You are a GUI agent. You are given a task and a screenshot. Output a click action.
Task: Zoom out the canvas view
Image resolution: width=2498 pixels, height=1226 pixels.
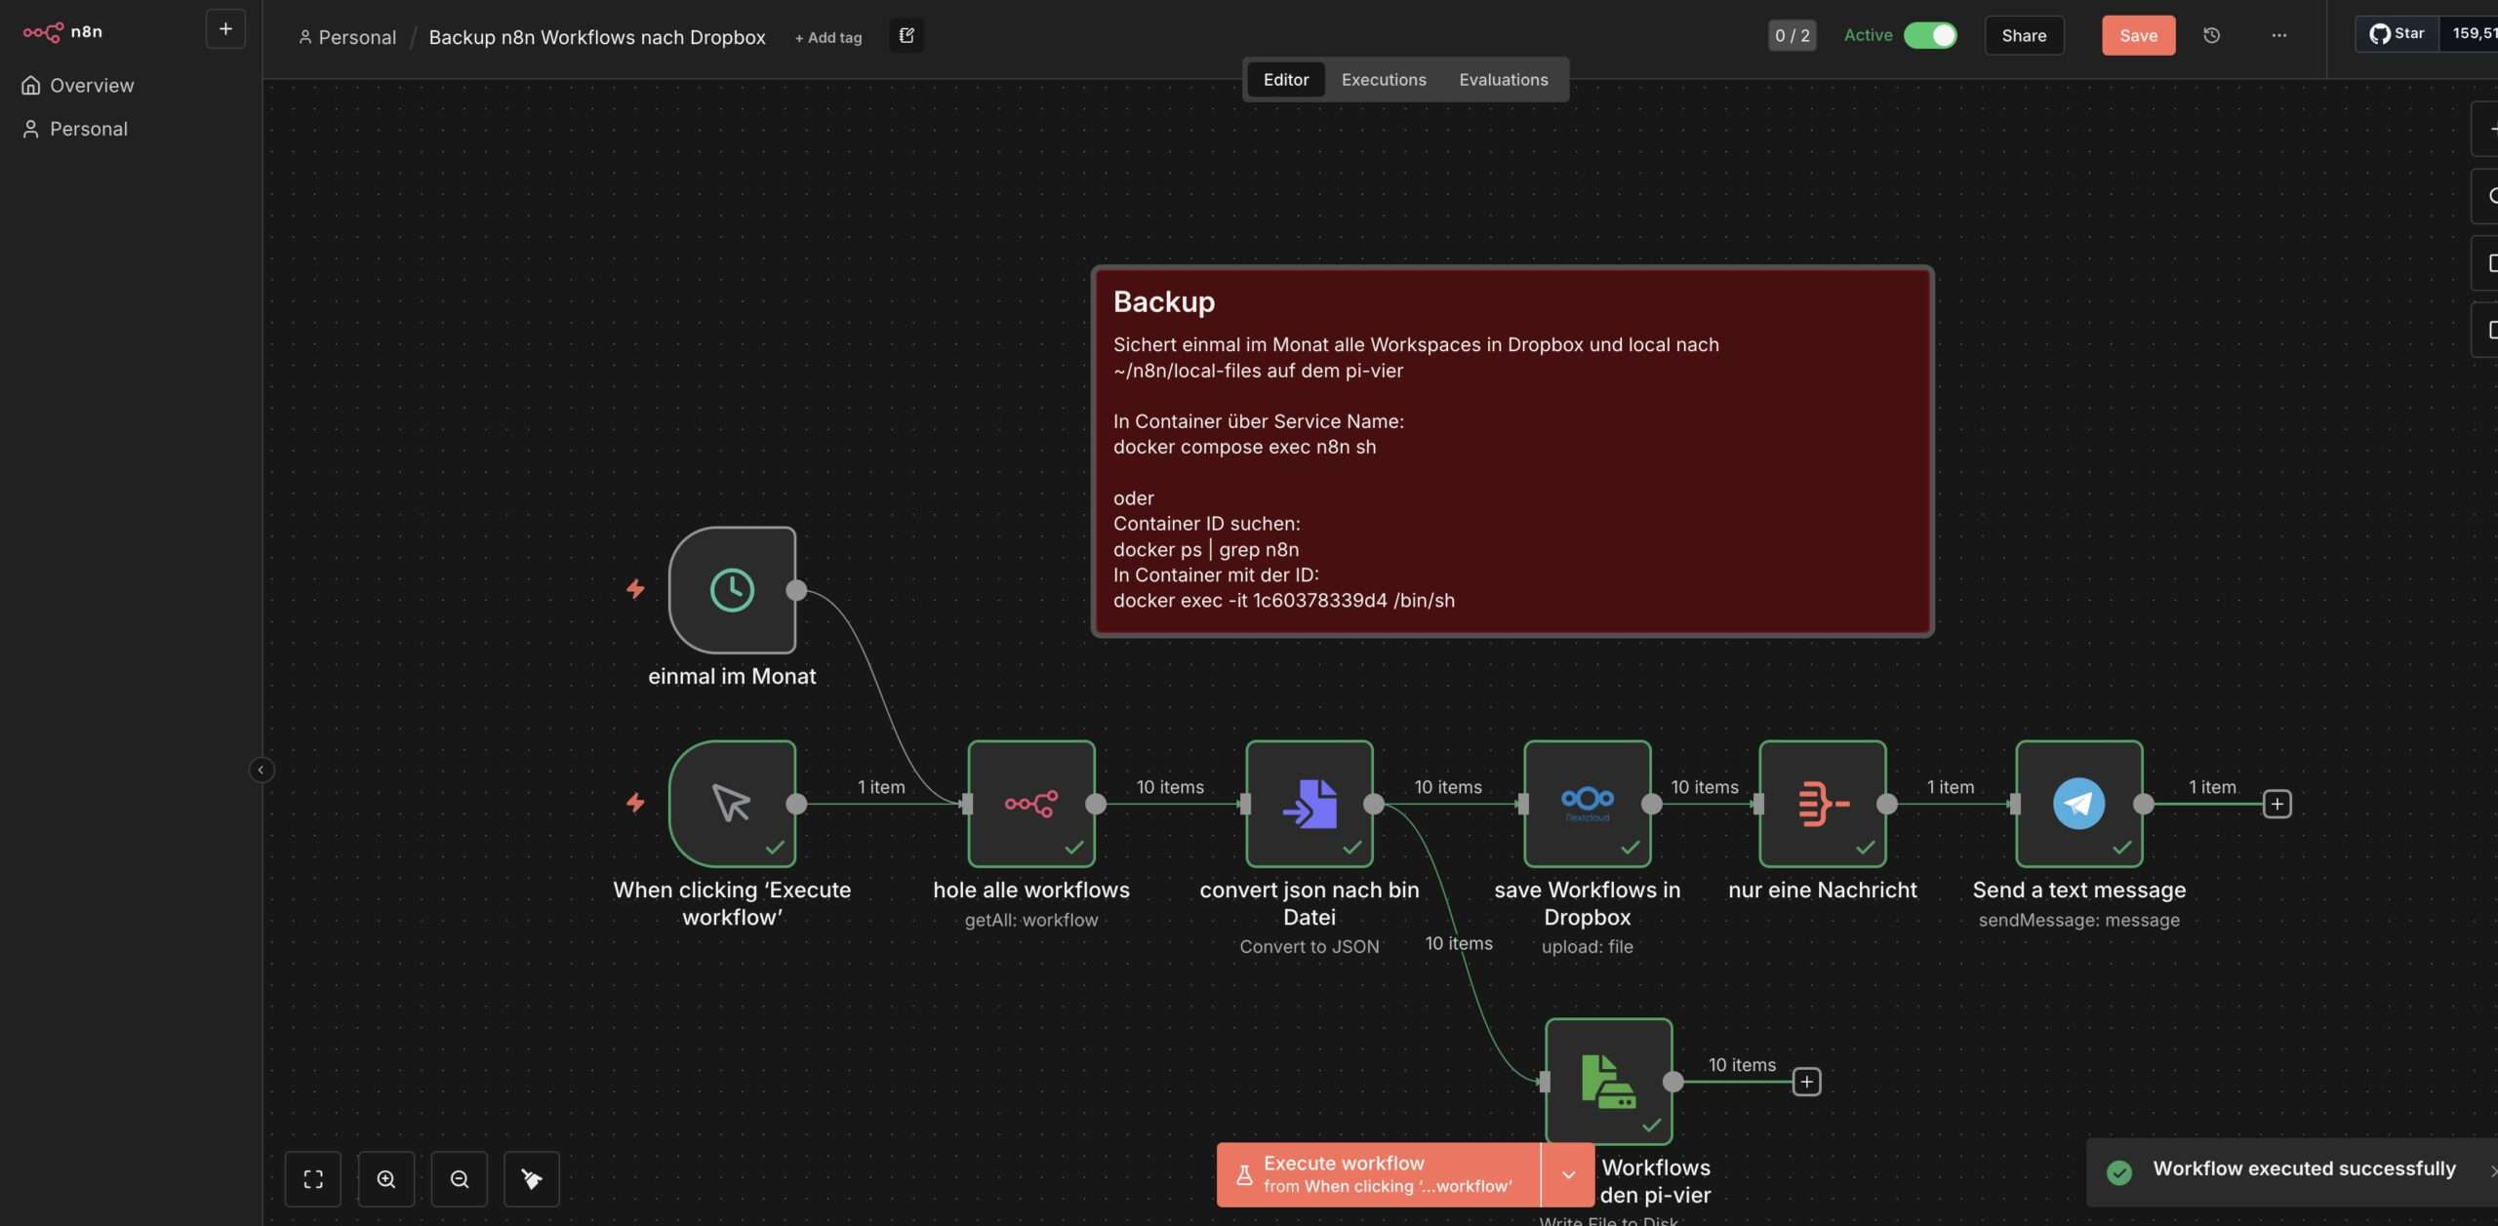tap(460, 1179)
